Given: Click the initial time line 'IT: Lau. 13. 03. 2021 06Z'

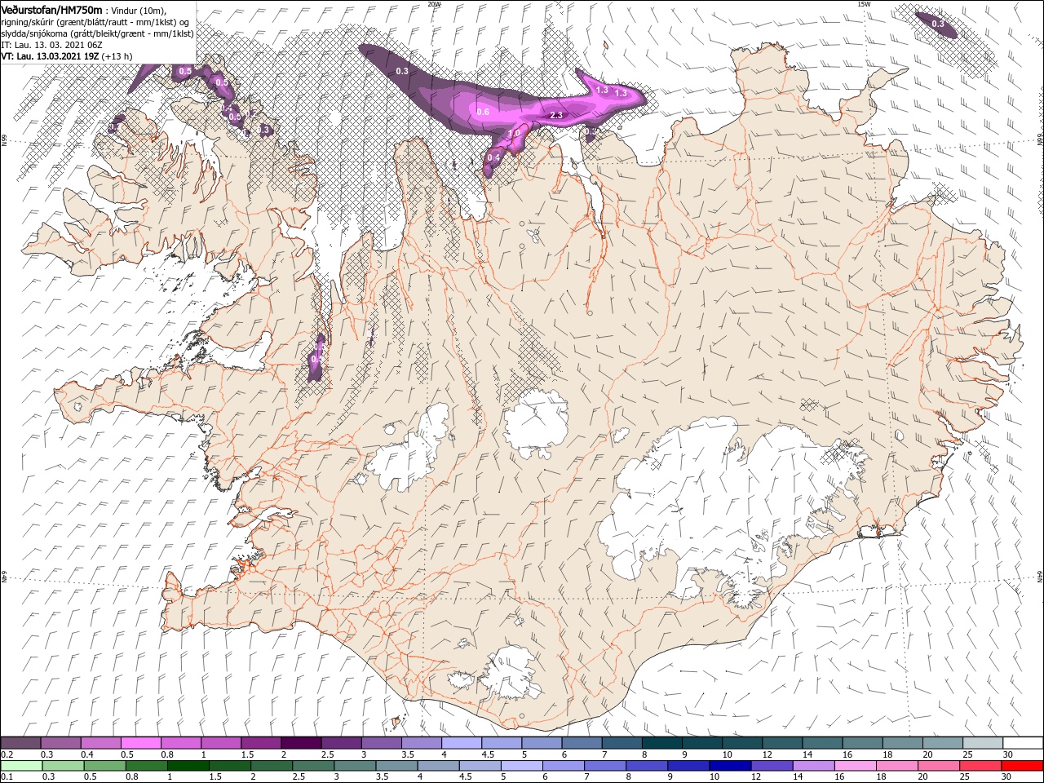Looking at the screenshot, I should (50, 45).
